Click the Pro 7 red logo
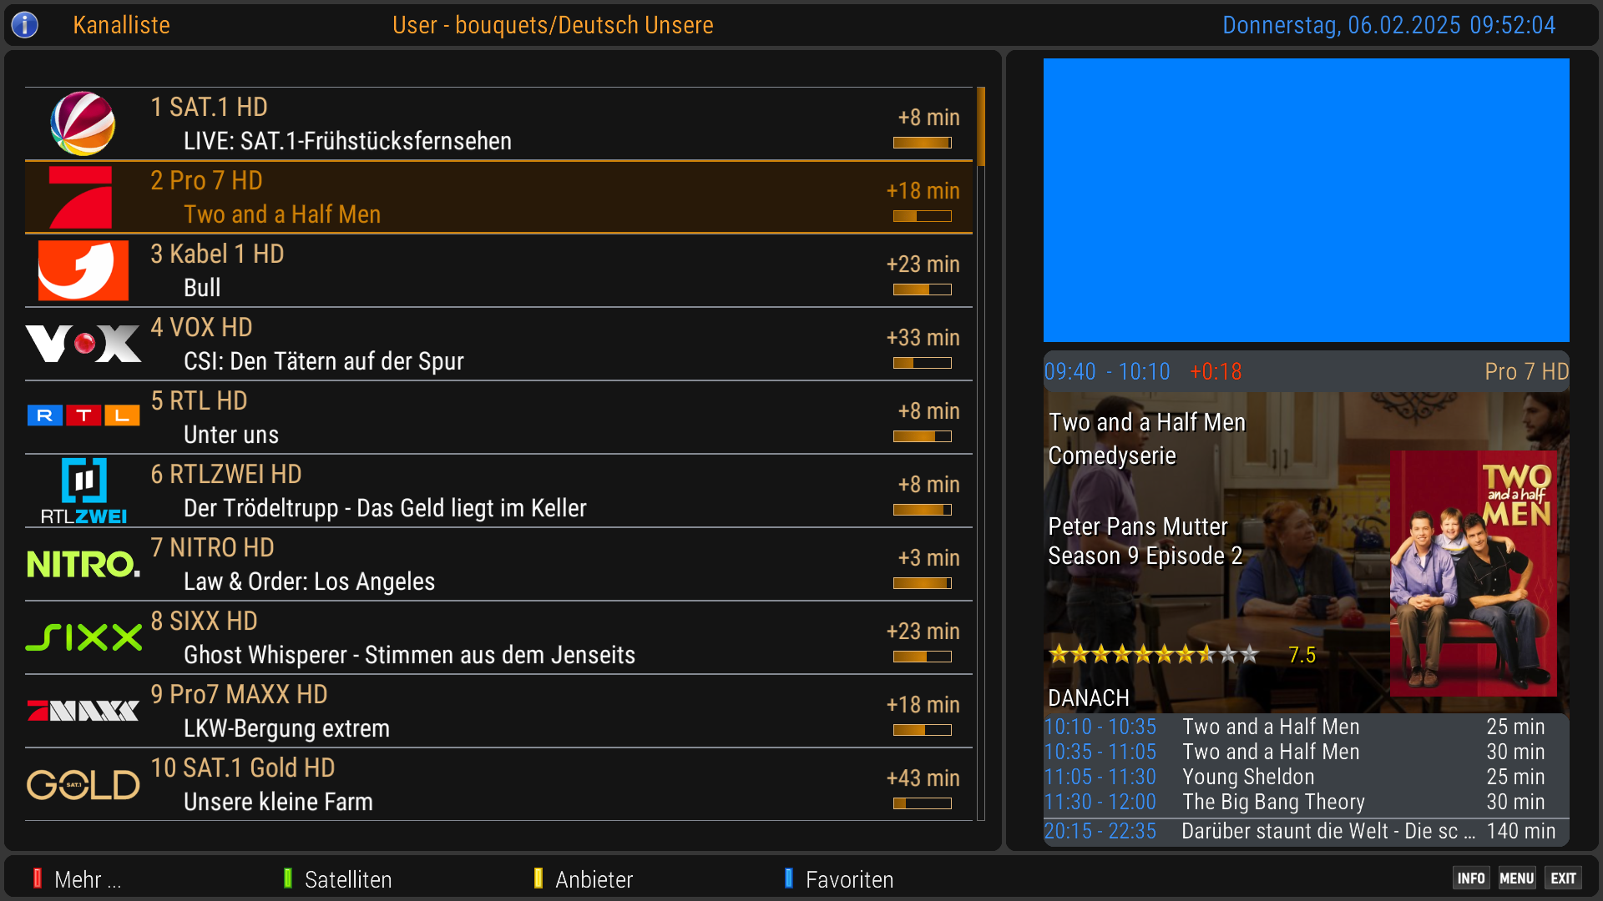The width and height of the screenshot is (1603, 901). 81,198
